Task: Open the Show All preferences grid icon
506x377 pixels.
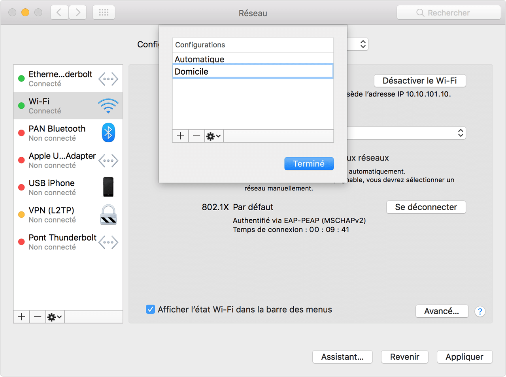Action: coord(104,12)
